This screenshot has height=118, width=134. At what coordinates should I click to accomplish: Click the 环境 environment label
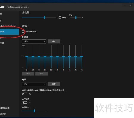pyautogui.click(x=24, y=80)
